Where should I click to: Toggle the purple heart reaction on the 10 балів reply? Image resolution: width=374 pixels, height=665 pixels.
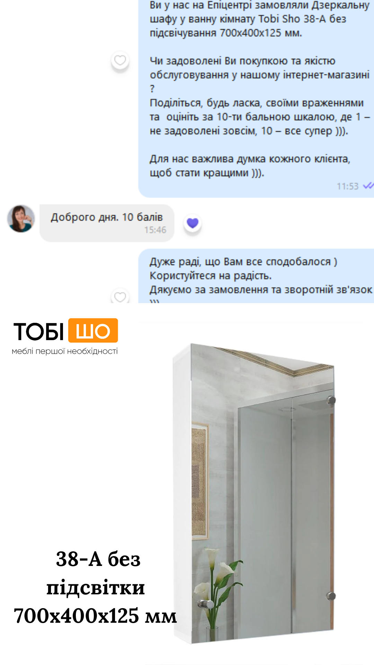tap(193, 223)
